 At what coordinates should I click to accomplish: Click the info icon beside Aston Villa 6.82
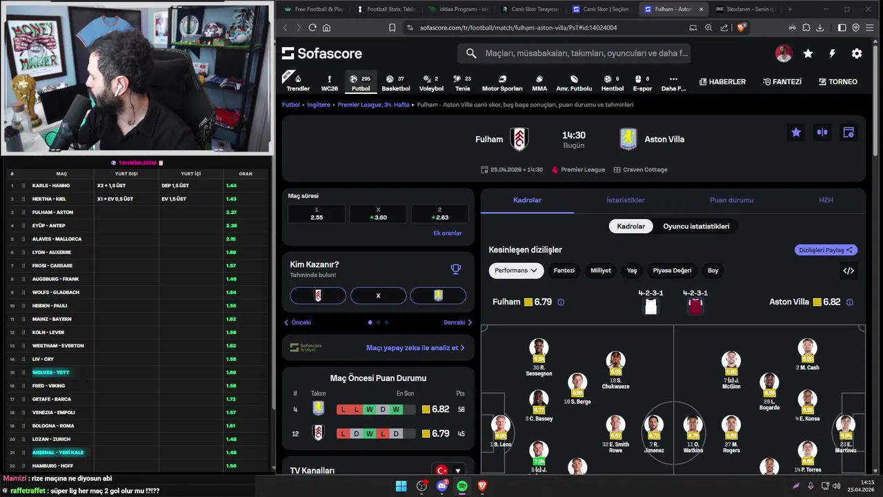(850, 302)
